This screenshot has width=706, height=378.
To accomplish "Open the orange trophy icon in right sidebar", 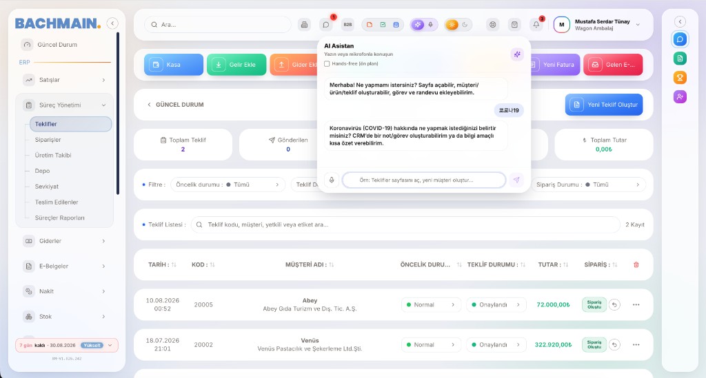I will pyautogui.click(x=680, y=78).
